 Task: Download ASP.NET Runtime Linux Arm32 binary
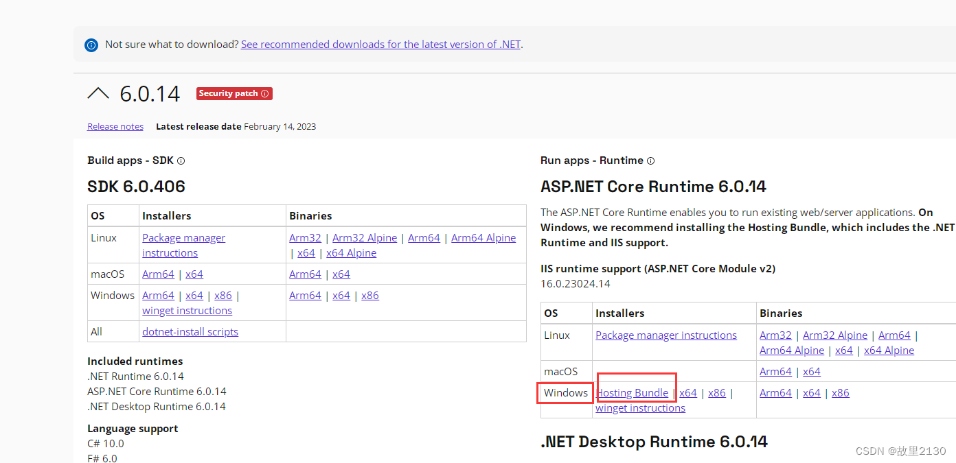775,335
